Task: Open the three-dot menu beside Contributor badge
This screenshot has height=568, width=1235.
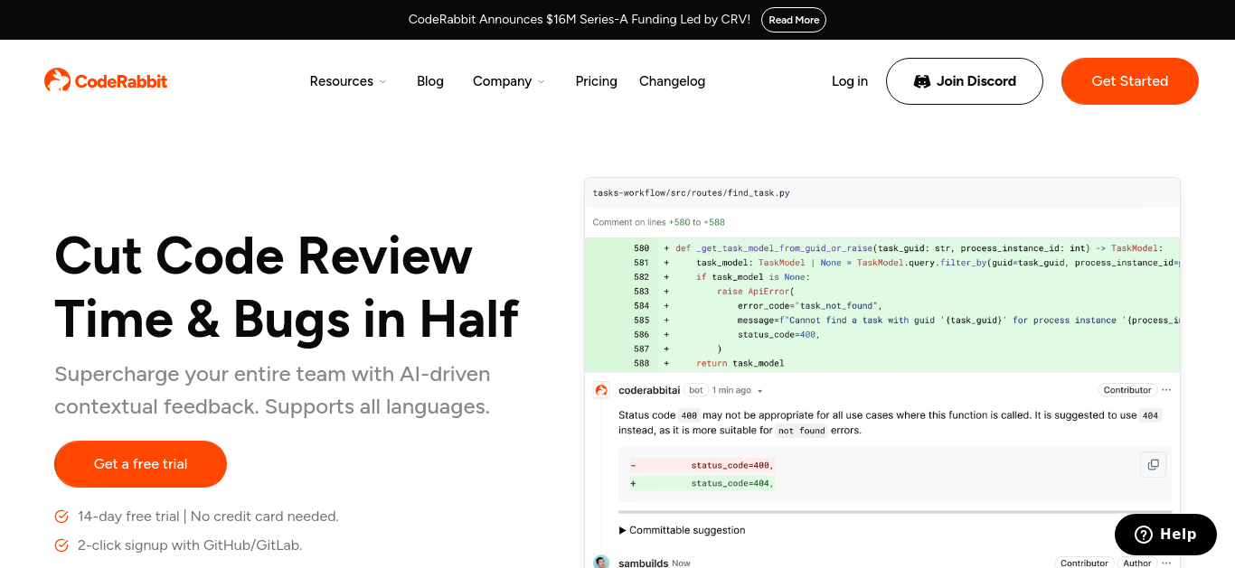Action: coord(1166,390)
